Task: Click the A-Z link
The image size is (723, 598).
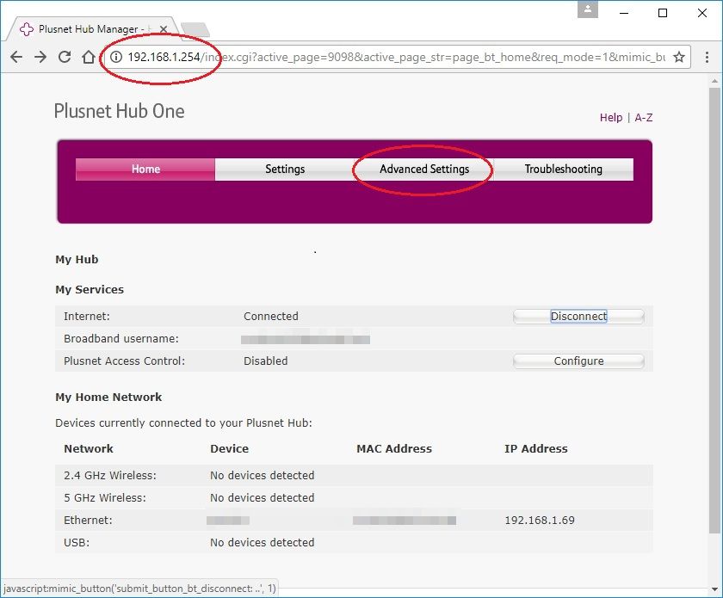Action: tap(644, 118)
